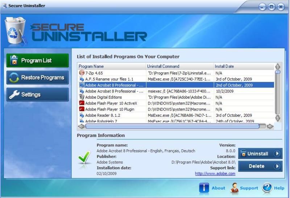290x198 pixels.
Task: Click the horizontal scrollbar thumb of program list
Action: pyautogui.click(x=173, y=127)
